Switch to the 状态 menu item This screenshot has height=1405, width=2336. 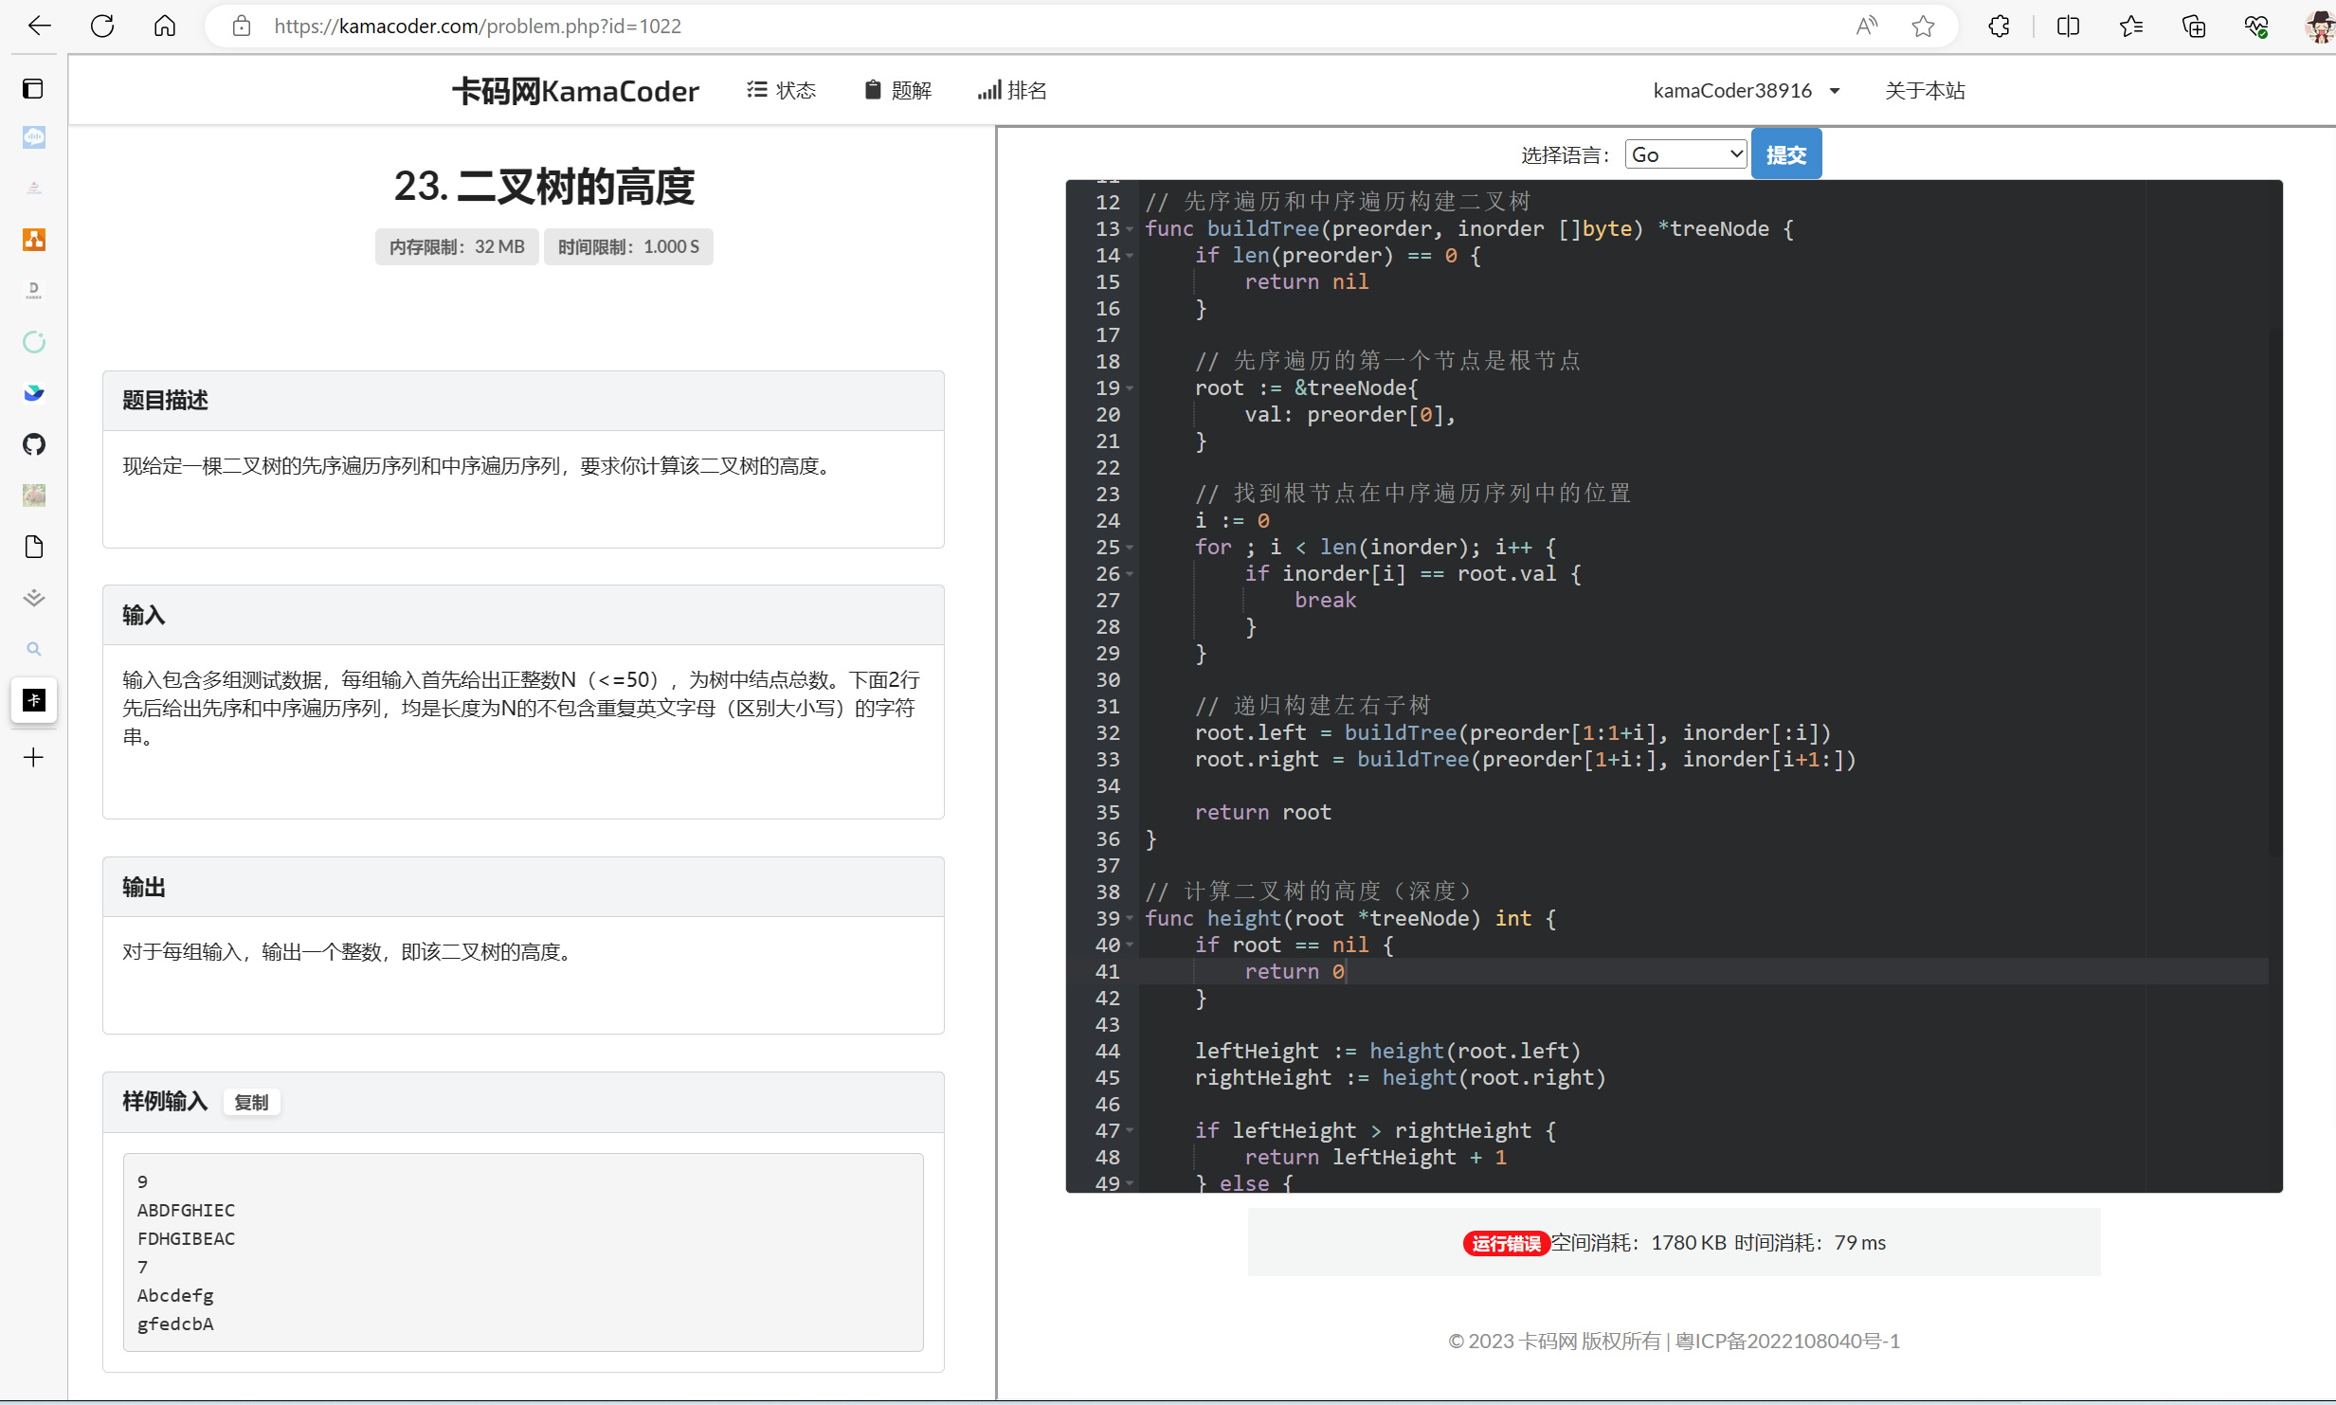781,90
